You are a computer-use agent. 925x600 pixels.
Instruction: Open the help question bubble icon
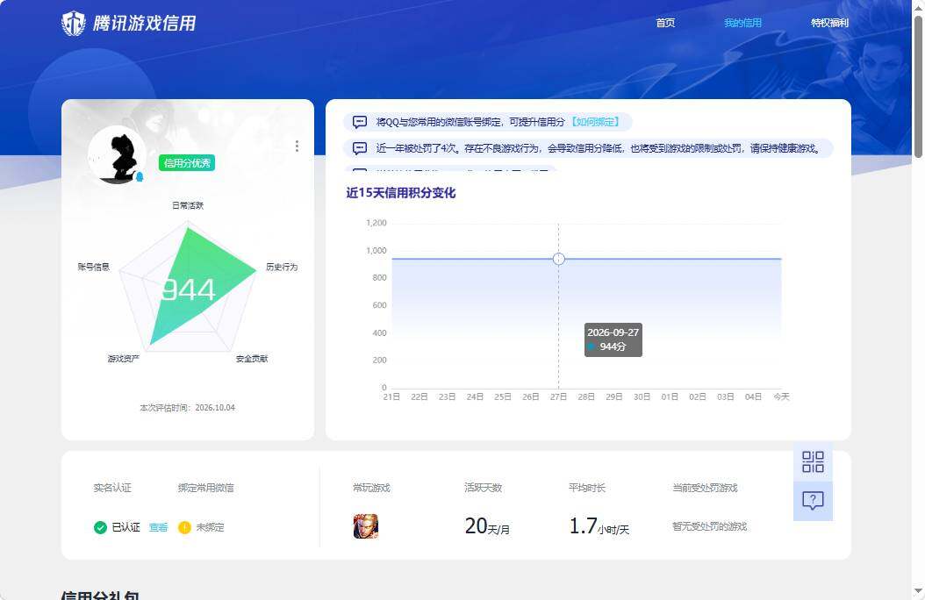click(x=813, y=501)
